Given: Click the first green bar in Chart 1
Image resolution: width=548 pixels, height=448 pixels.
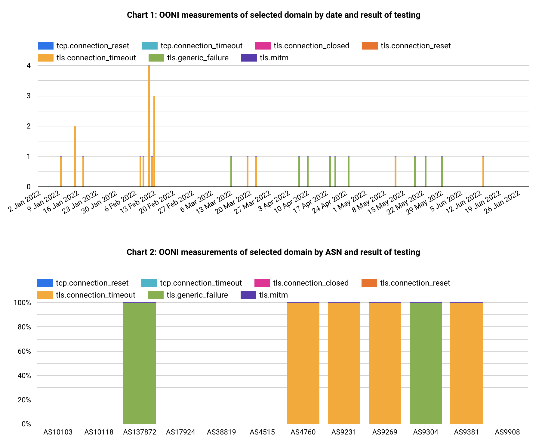Looking at the screenshot, I should pos(231,172).
